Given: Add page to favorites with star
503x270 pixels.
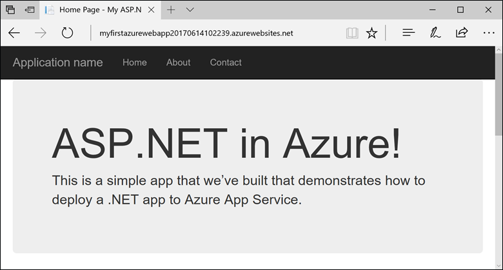Looking at the screenshot, I should [x=371, y=33].
